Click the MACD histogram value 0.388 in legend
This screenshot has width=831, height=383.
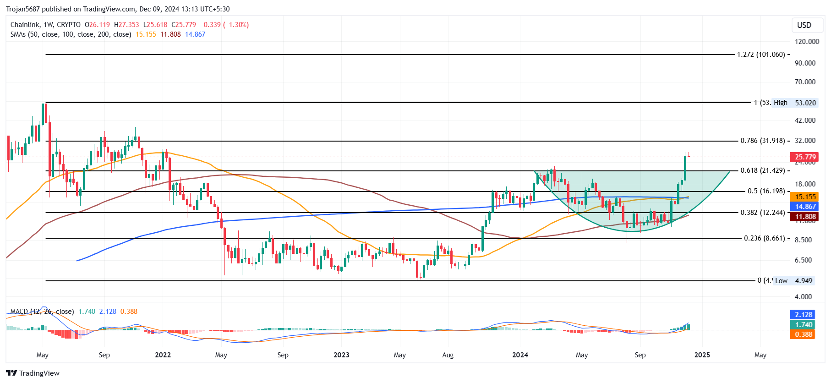(x=129, y=312)
